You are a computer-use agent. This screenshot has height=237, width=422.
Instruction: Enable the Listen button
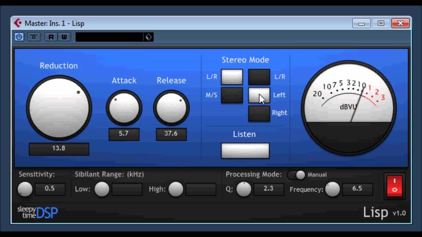(245, 150)
